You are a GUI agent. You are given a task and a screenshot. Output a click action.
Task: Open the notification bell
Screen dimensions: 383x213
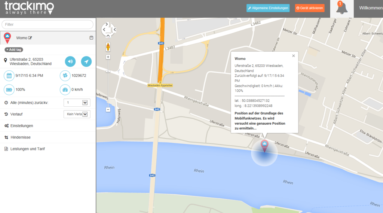[x=341, y=9]
